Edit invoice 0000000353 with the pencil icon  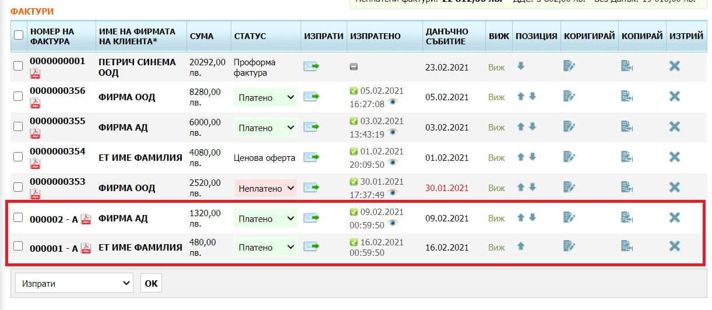[569, 187]
